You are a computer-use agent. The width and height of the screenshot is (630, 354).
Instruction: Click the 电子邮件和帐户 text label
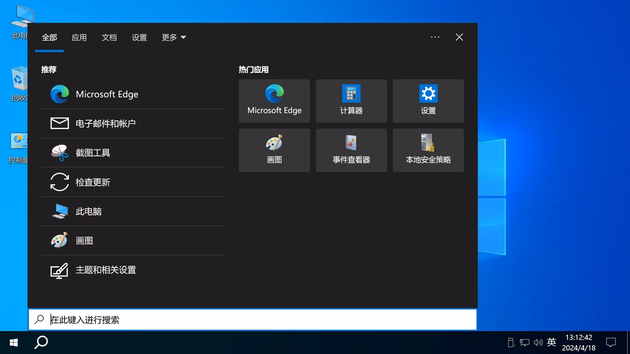(x=106, y=123)
